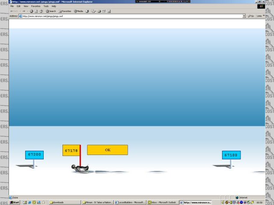
Task: Open the Favorites toolbar button
Action: pyautogui.click(x=65, y=11)
